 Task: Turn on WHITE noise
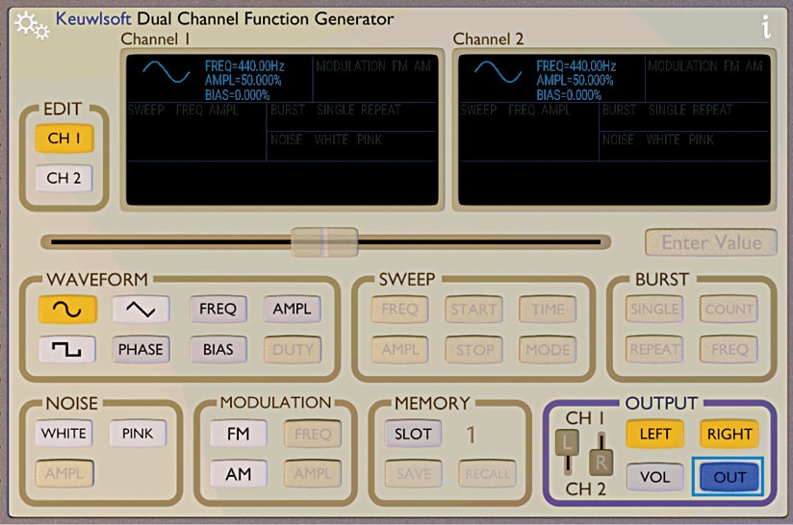coord(64,434)
